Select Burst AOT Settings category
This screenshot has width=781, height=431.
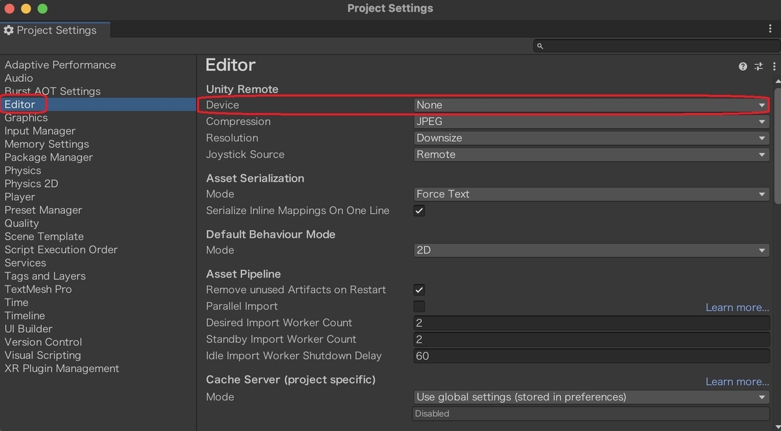click(52, 91)
